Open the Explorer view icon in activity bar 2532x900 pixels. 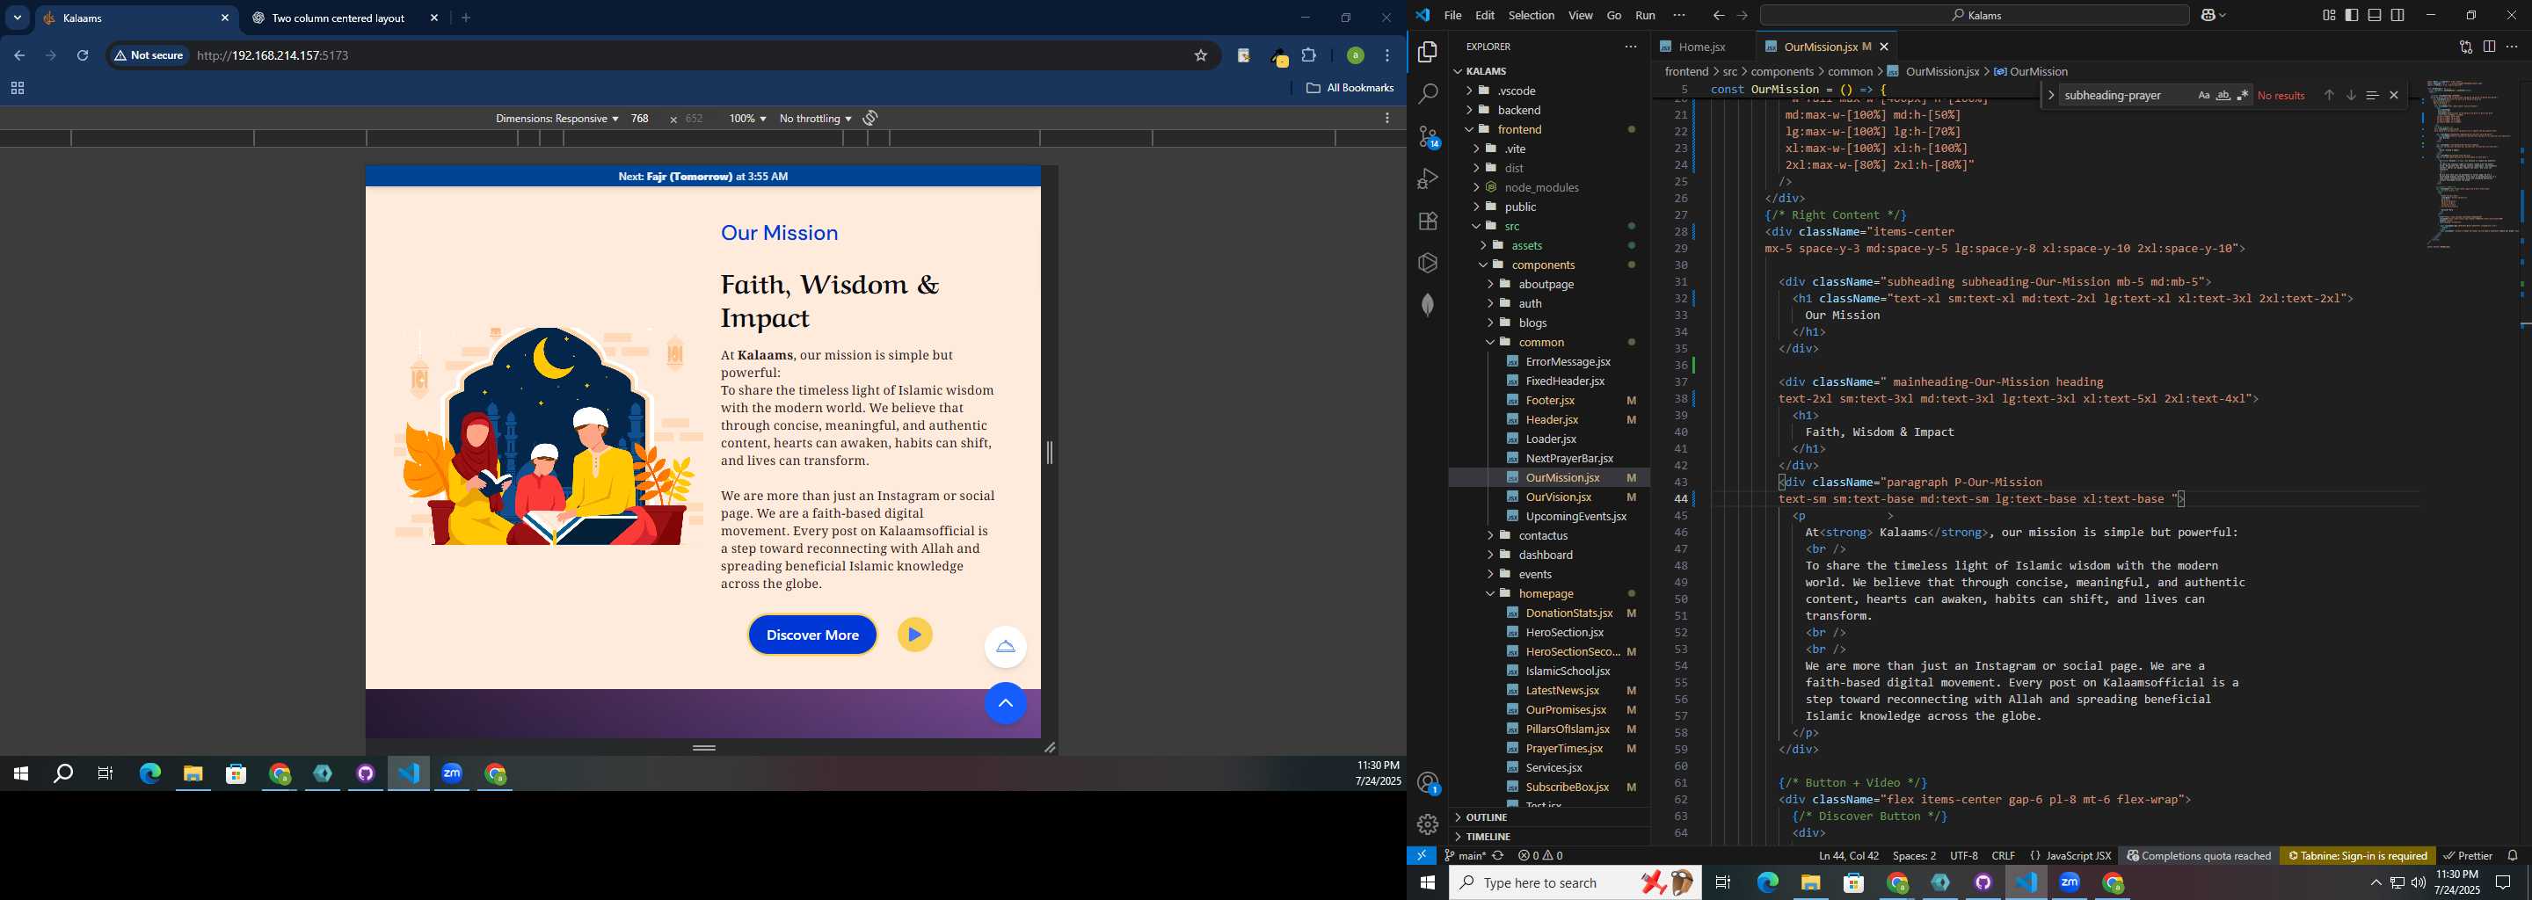pos(1427,52)
